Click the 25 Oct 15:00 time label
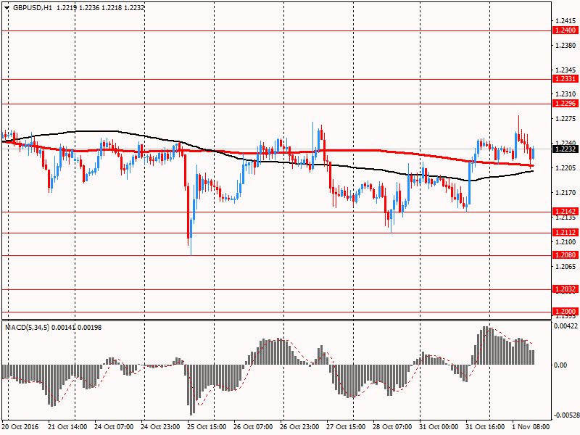This screenshot has height=435, width=580. pos(207,427)
